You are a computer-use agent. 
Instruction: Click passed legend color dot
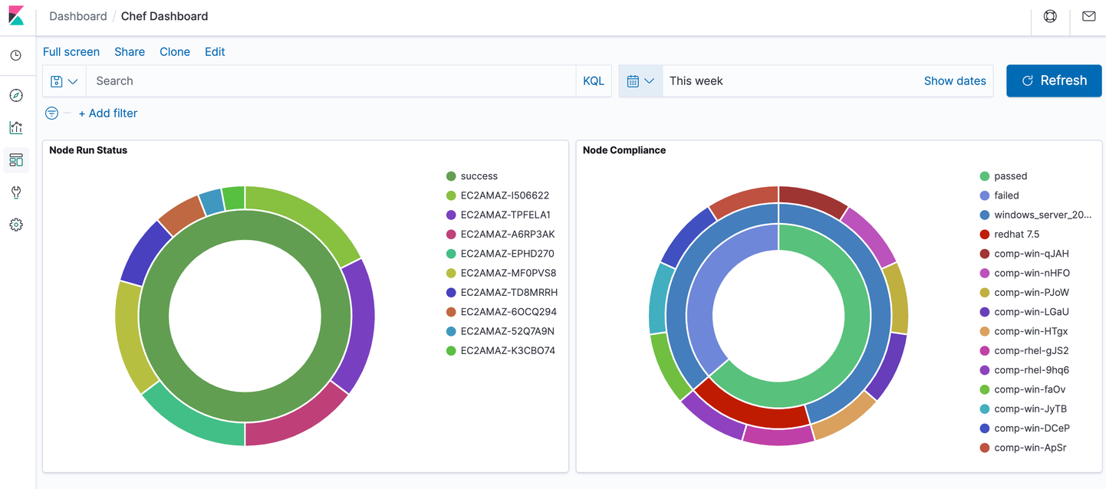985,176
